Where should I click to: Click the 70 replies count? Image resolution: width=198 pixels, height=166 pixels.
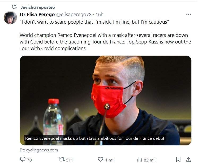[29, 160]
